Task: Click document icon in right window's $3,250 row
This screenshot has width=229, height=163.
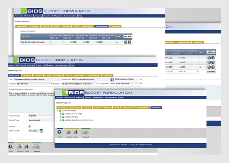Action: tap(209, 67)
